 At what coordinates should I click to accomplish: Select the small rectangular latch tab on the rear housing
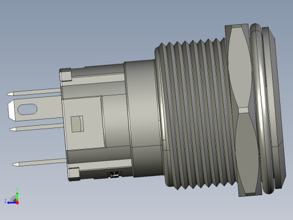coord(77,124)
